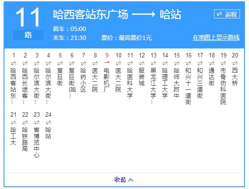This screenshot has height=189, width=249.
Task: Click the route title 哈西客站东广场 origin
Action: pyautogui.click(x=91, y=14)
